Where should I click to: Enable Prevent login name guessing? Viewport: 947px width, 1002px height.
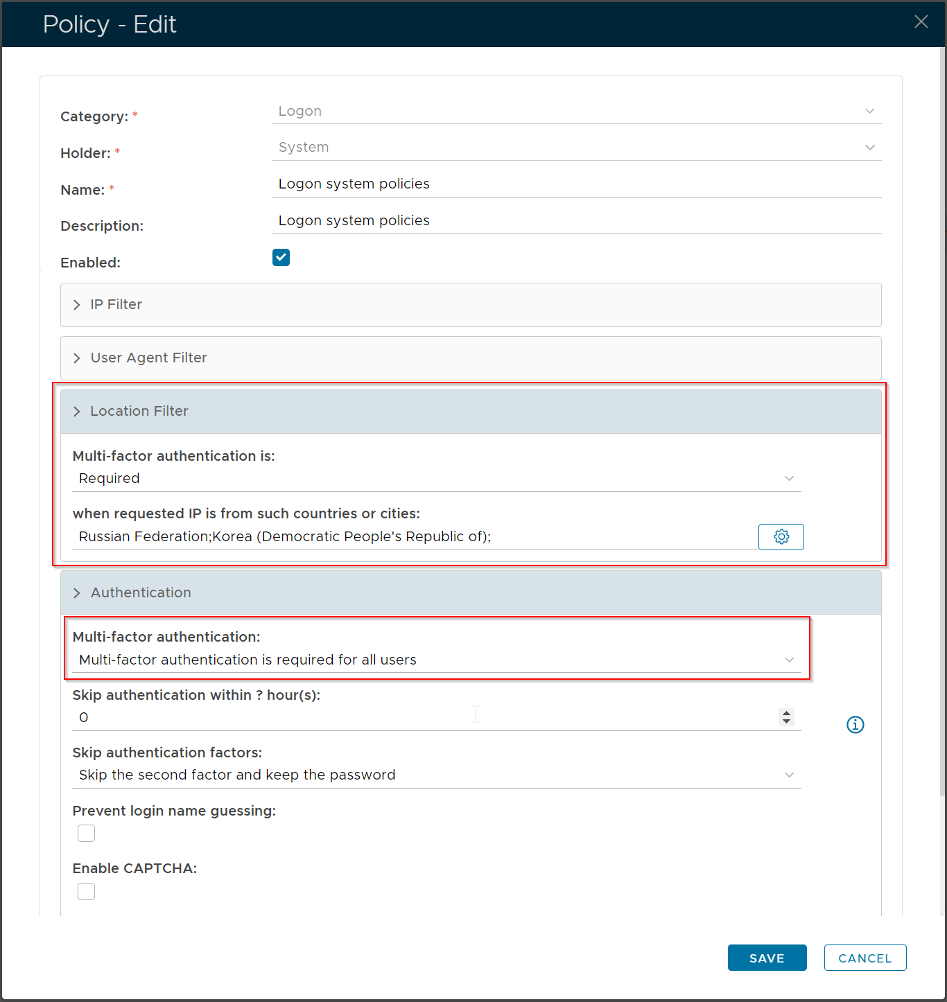click(87, 834)
